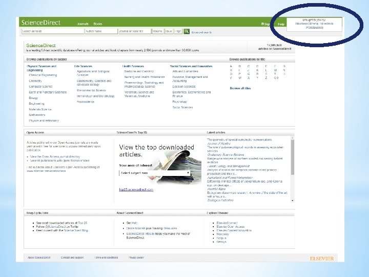The height and width of the screenshot is (277, 369).
Task: Browse the Social Sciences subject
Action: 182,107
